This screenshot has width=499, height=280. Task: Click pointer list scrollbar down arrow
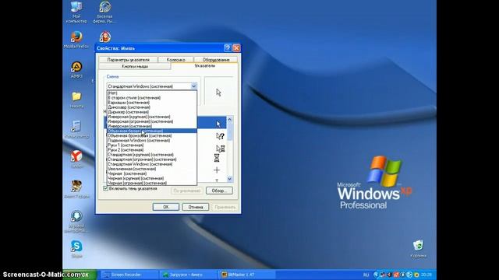[x=230, y=179]
